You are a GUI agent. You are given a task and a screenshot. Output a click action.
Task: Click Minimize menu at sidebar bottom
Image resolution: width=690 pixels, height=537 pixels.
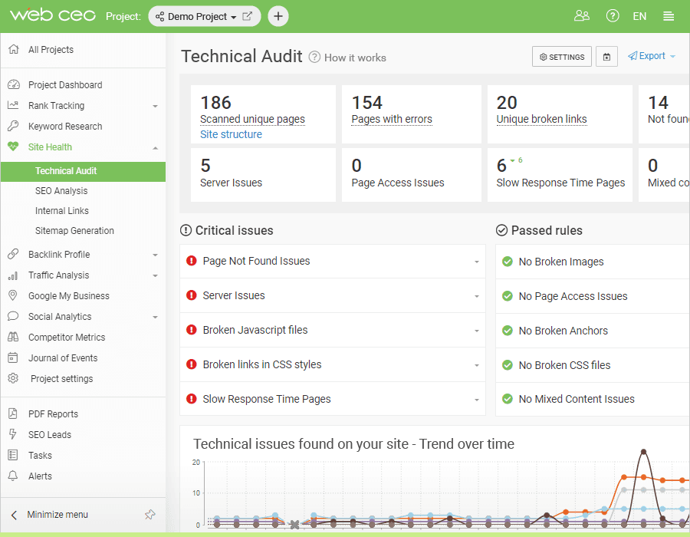tap(58, 515)
